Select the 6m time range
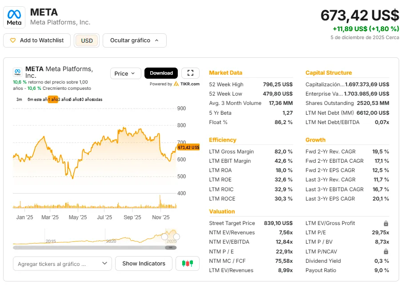This screenshot has width=400, height=285. [x=30, y=100]
